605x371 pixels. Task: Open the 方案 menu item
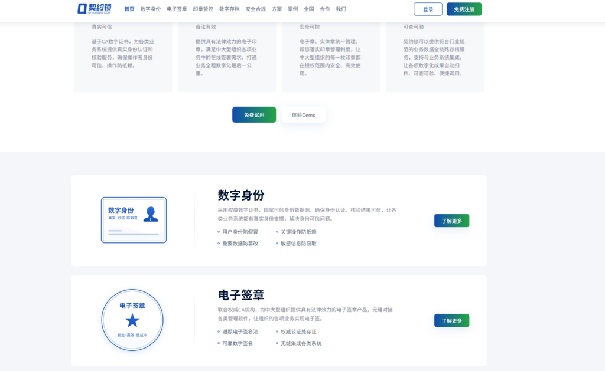pos(277,9)
